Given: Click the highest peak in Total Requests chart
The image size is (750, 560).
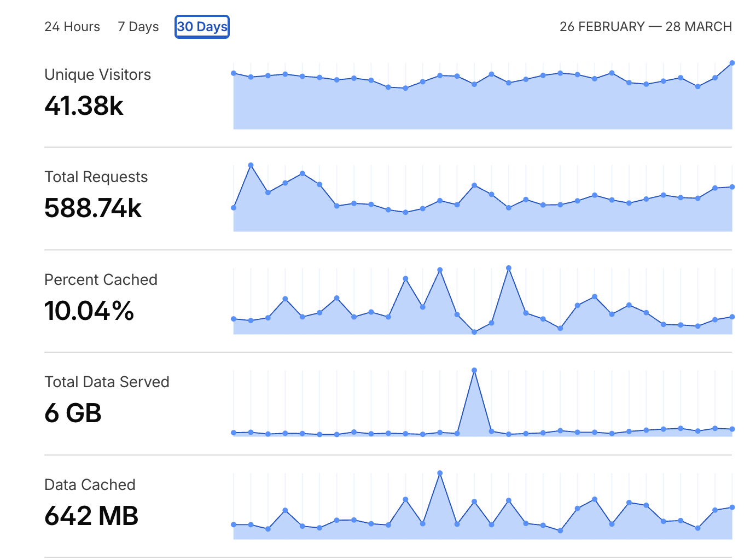Looking at the screenshot, I should 251,165.
